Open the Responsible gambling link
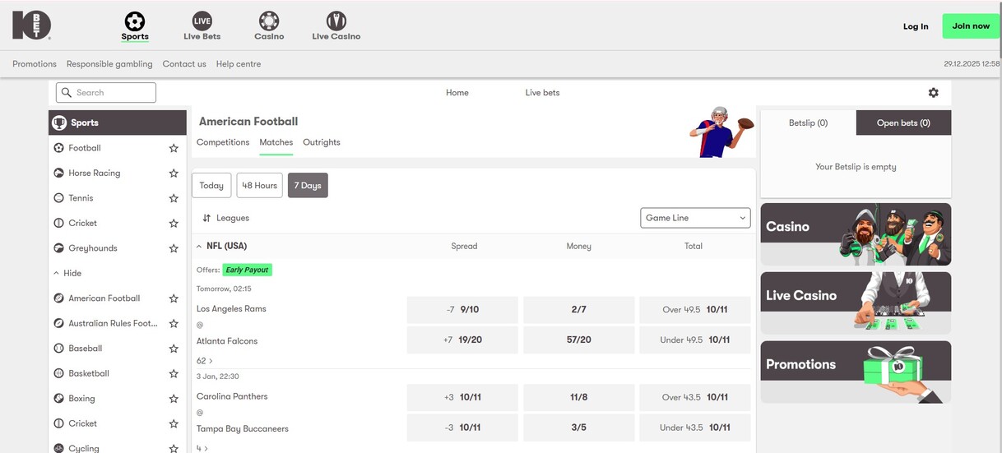The height and width of the screenshot is (453, 1002). coord(109,64)
